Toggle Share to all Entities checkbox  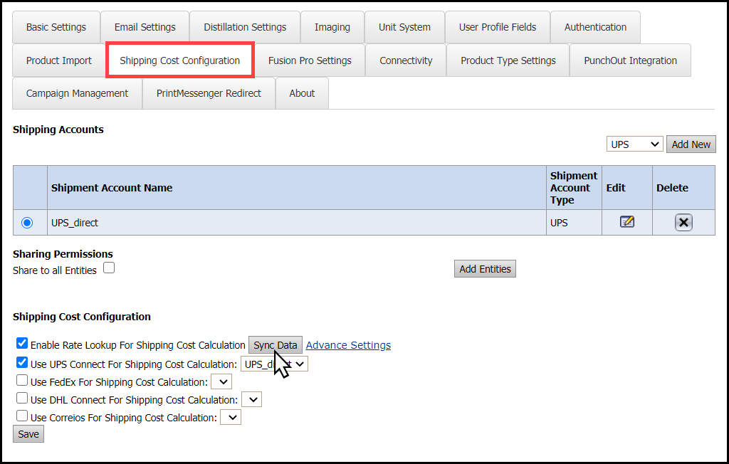click(x=109, y=268)
